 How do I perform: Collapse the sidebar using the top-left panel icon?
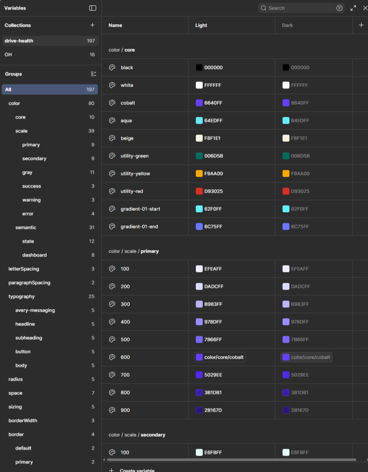92,8
